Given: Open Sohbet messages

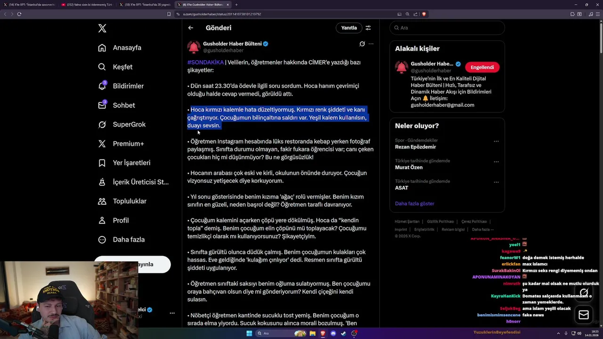Looking at the screenshot, I should [x=116, y=105].
